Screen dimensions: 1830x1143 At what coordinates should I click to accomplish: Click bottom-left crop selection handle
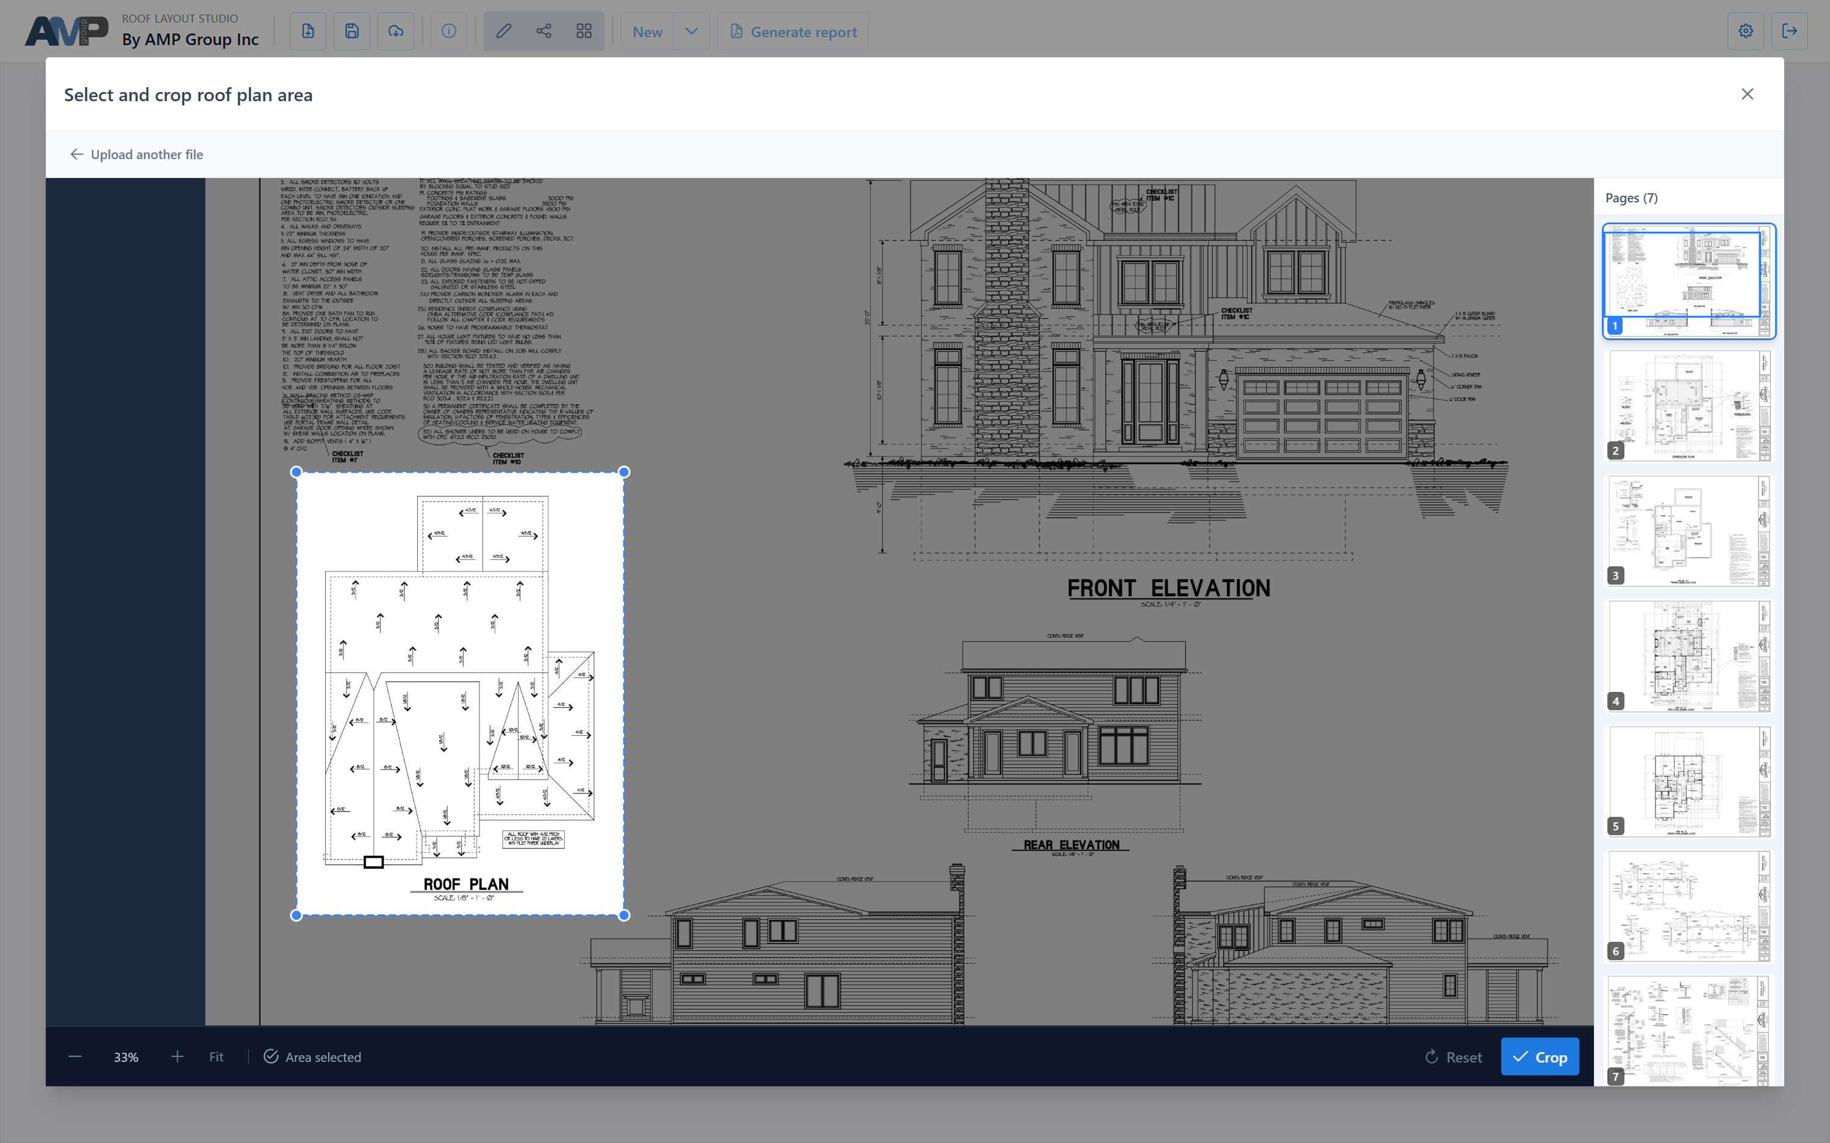tap(296, 916)
